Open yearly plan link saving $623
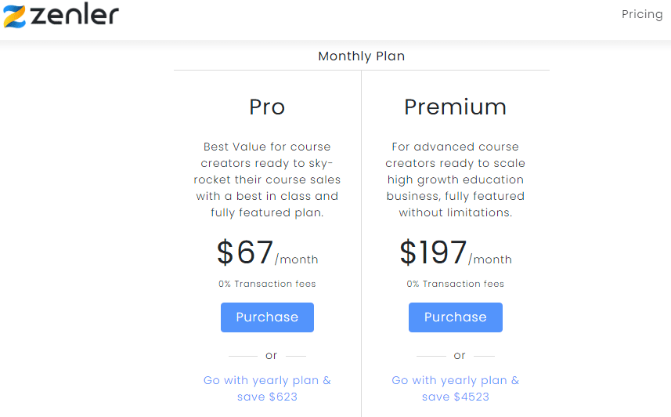The height and width of the screenshot is (417, 671). (x=267, y=388)
